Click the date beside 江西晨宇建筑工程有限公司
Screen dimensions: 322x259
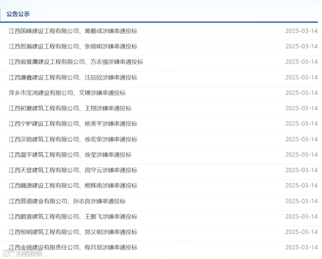point(301,155)
